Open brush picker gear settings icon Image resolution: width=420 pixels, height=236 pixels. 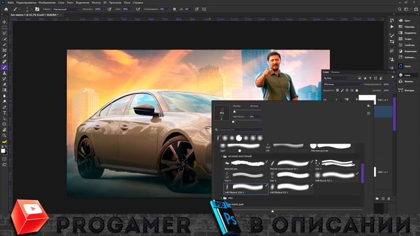[x=369, y=106]
